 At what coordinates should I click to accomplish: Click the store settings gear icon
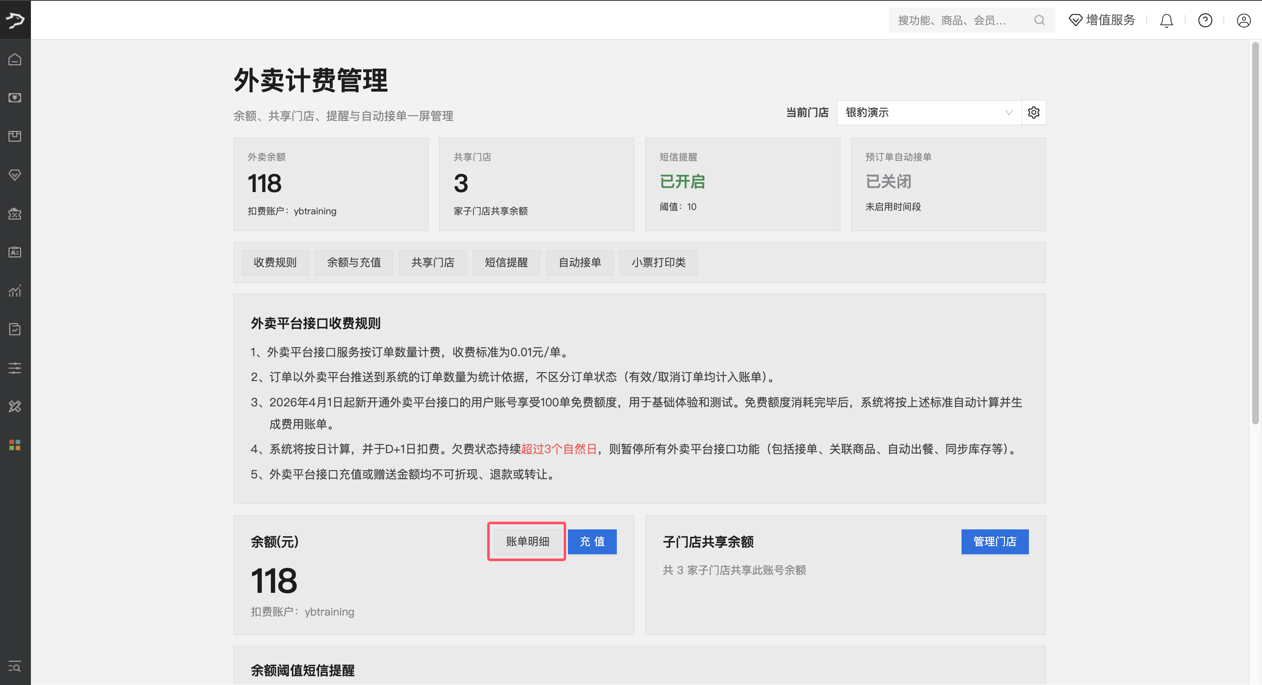1033,113
